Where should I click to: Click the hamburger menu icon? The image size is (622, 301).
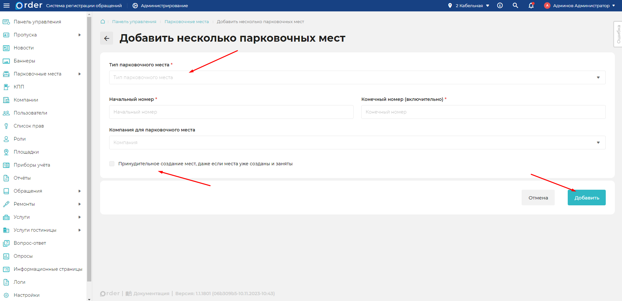[6, 6]
